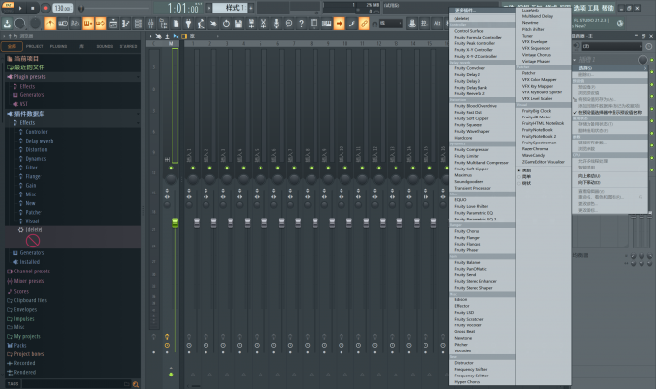Click the undo history clock icon
This screenshot has height=389, width=656.
[x=226, y=24]
